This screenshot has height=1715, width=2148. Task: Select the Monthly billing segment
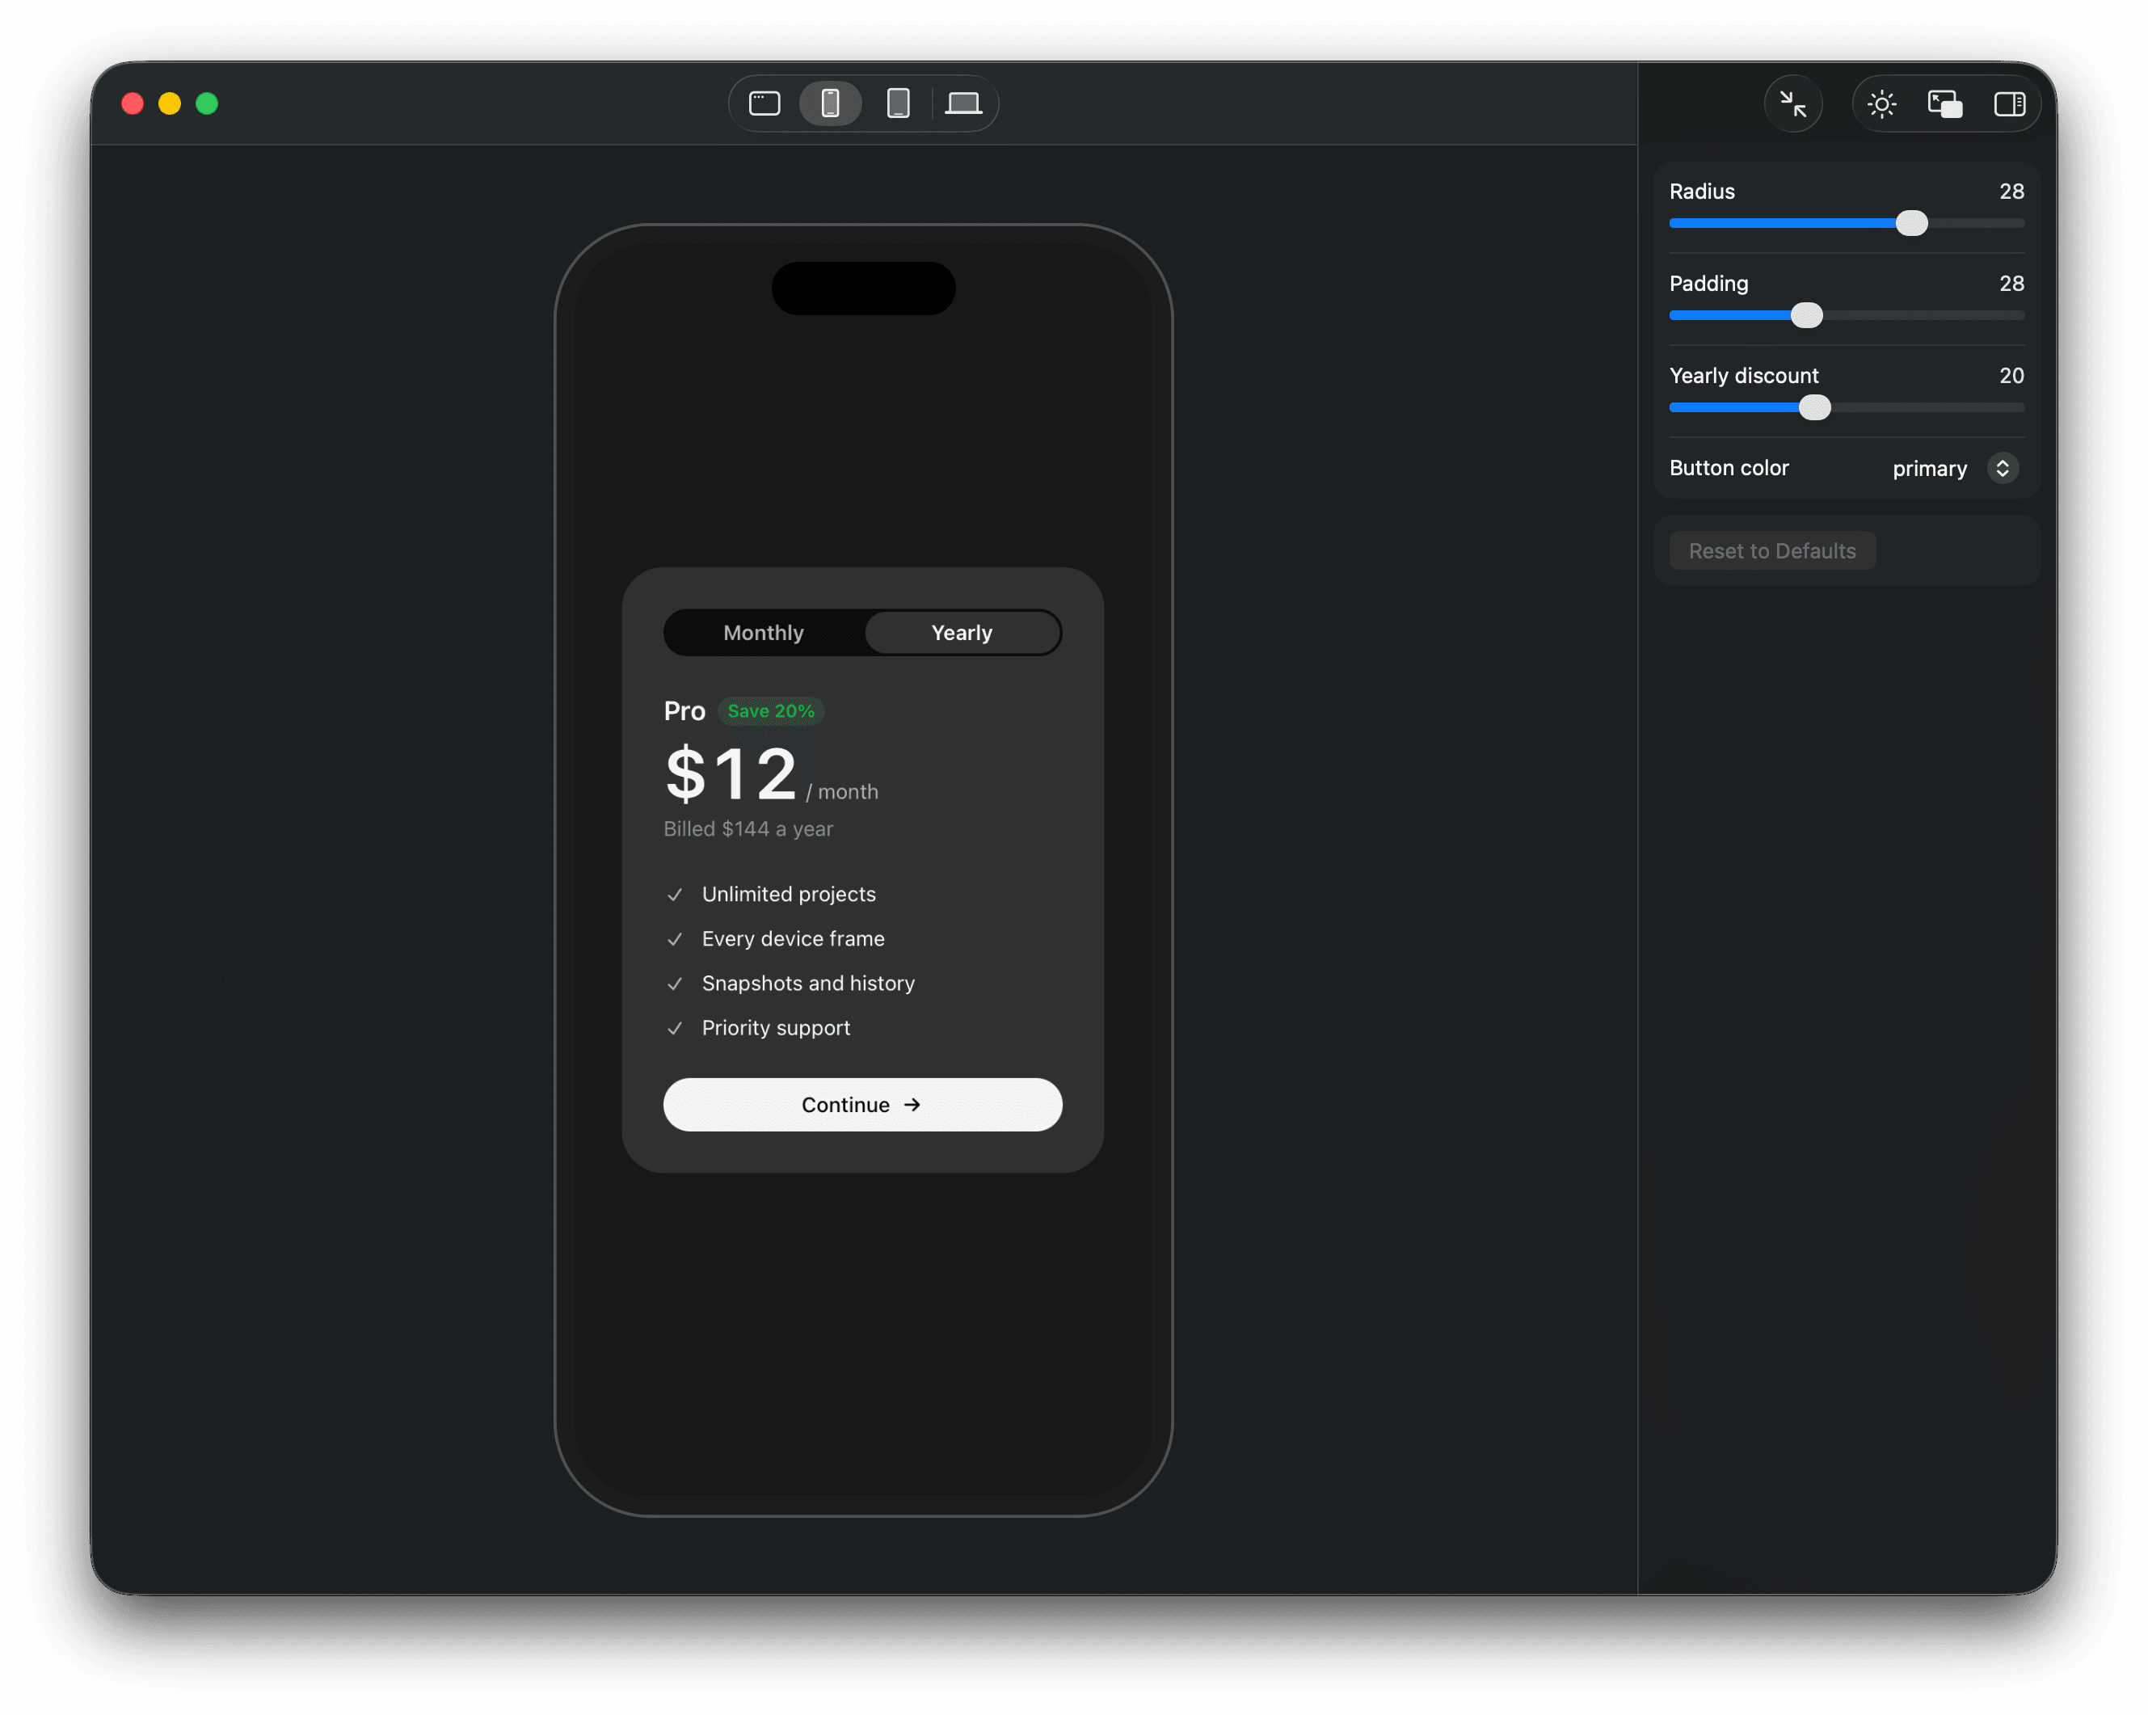tap(764, 633)
